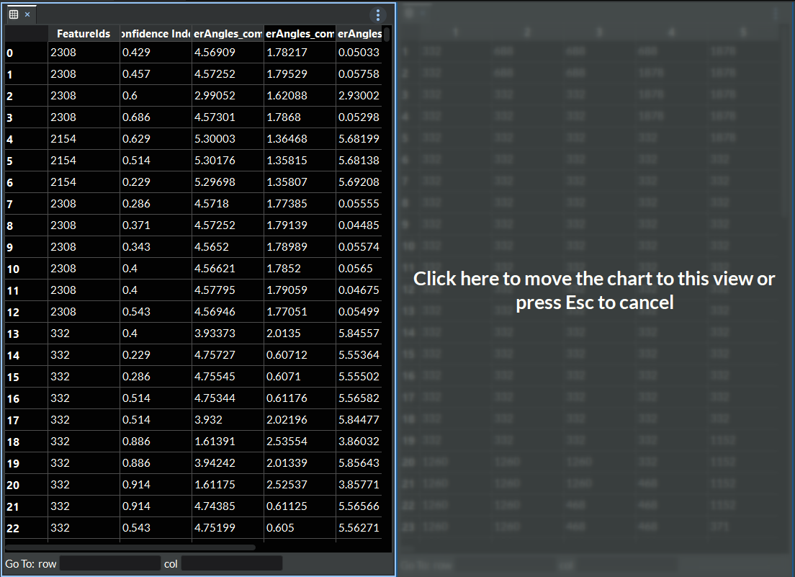Click the third column header EulerAngles_comp

pyautogui.click(x=228, y=34)
